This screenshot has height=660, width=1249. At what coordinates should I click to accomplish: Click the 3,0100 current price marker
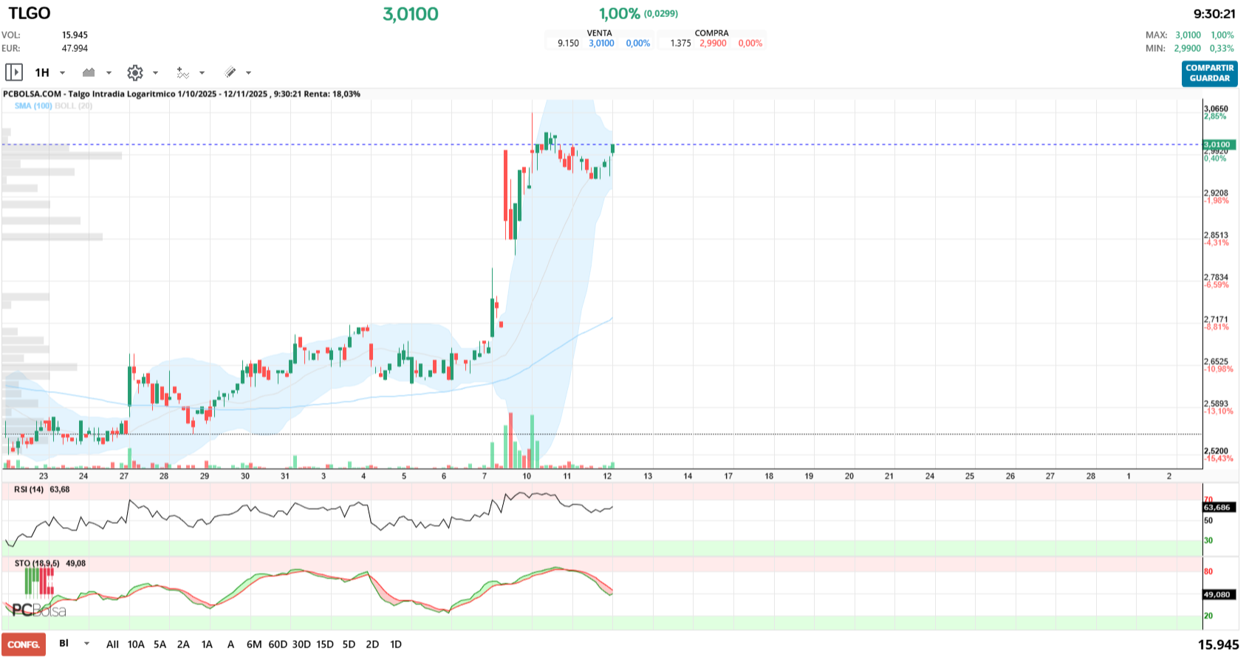pos(1217,145)
